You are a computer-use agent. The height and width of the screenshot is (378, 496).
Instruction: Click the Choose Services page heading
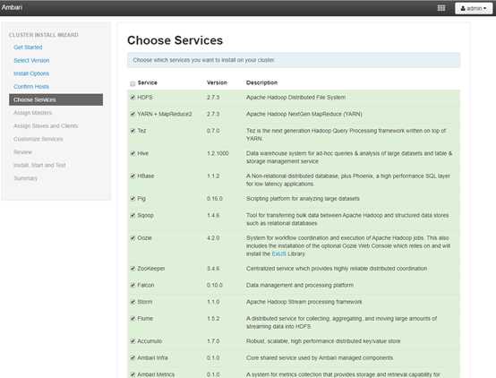point(175,40)
